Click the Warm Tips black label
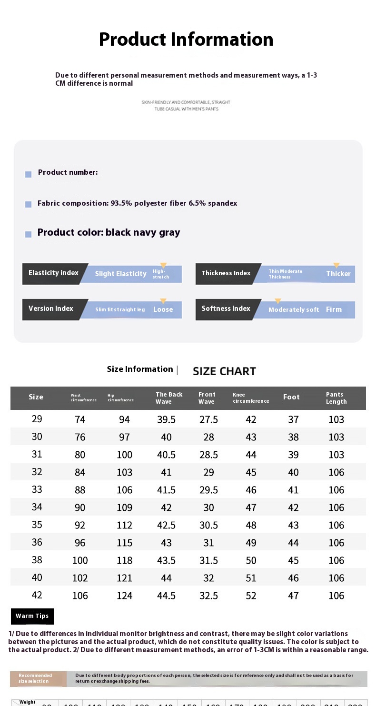Image resolution: width=376 pixels, height=706 pixels. [x=32, y=616]
